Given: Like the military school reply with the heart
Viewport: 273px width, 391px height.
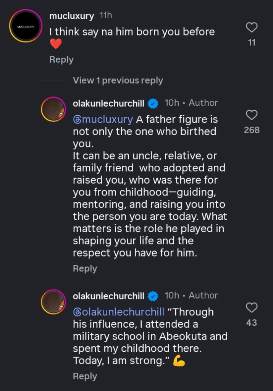Looking at the screenshot, I should [252, 307].
